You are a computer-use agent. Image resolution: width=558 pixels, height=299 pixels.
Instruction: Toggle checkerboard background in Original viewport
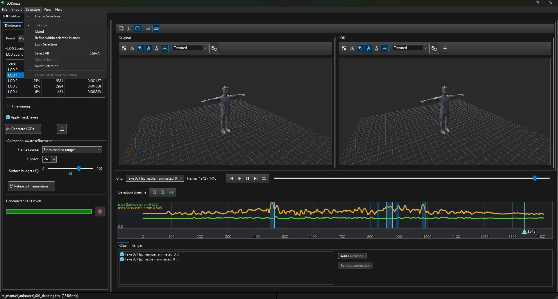pos(124,48)
